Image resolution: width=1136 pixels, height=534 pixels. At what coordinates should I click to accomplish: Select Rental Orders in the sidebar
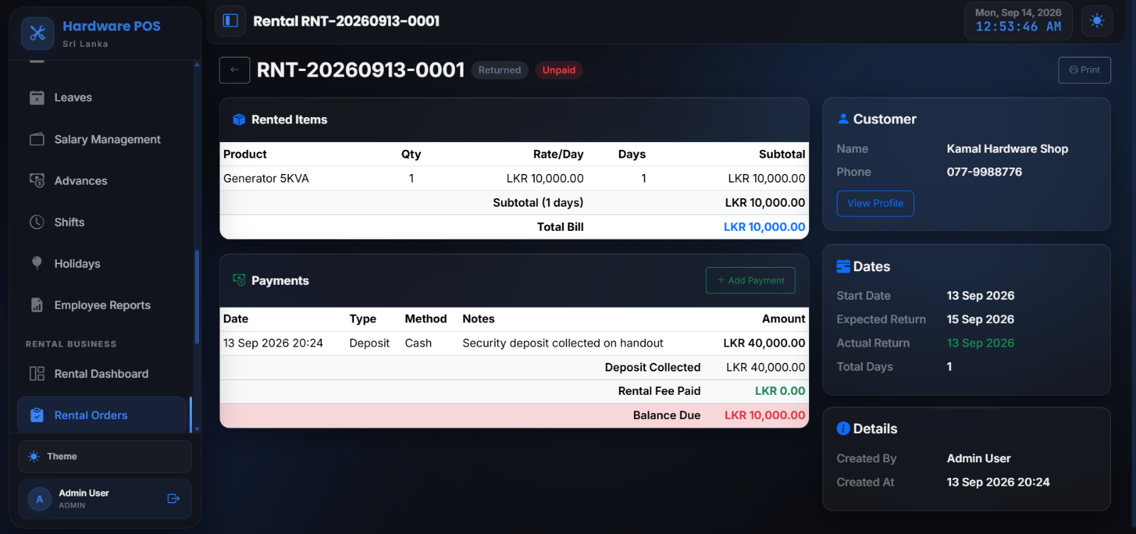pos(101,415)
